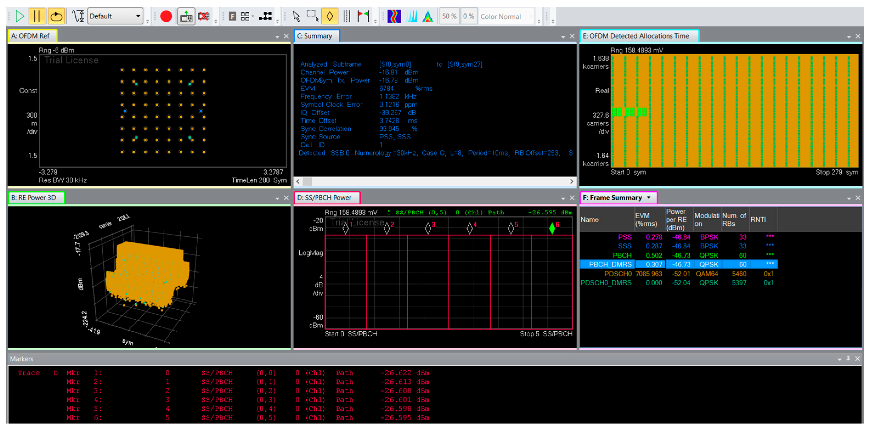Toggle the continuous sweep loop button
The width and height of the screenshot is (871, 429).
(56, 16)
